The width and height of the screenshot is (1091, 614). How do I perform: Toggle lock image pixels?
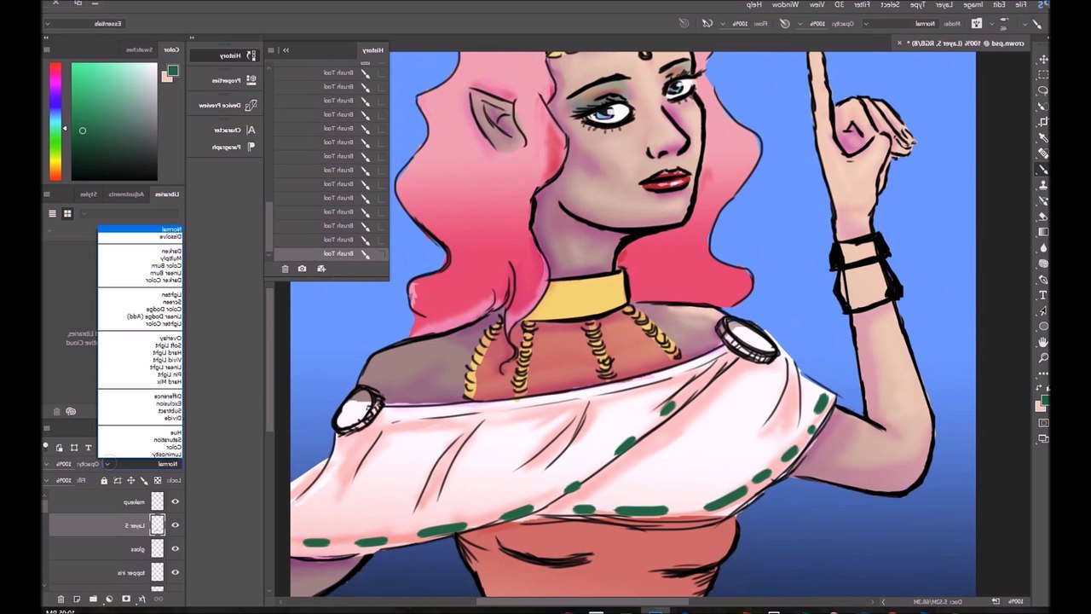coord(144,481)
